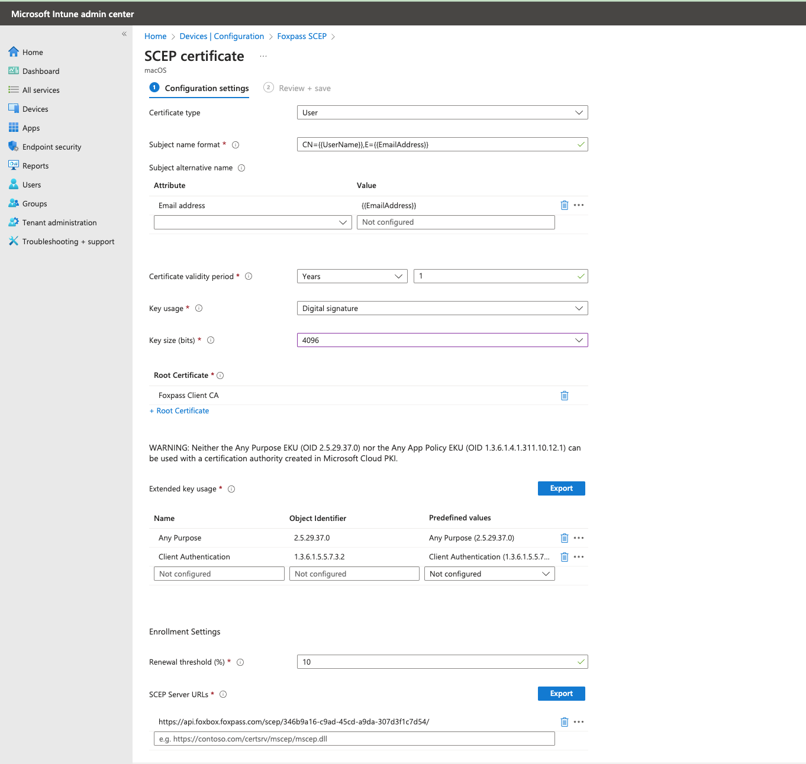This screenshot has height=764, width=806.
Task: Click the 1.3.6.1.5.5.7.3.2 object identifier
Action: pyautogui.click(x=320, y=557)
